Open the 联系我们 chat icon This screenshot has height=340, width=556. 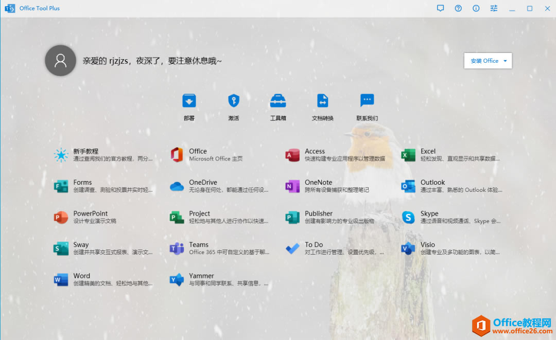(x=367, y=100)
